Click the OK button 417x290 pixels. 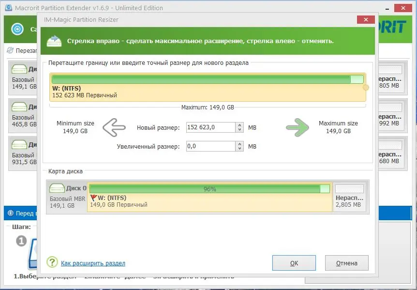[x=294, y=263]
